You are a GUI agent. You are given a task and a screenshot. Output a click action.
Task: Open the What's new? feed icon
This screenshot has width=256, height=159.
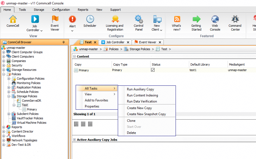point(177,19)
